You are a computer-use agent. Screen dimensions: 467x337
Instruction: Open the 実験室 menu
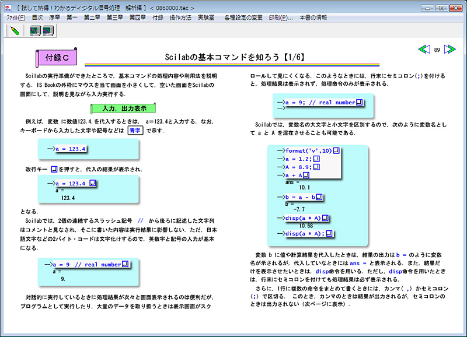206,17
